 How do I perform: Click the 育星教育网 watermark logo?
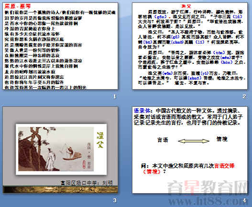[x=208, y=187]
